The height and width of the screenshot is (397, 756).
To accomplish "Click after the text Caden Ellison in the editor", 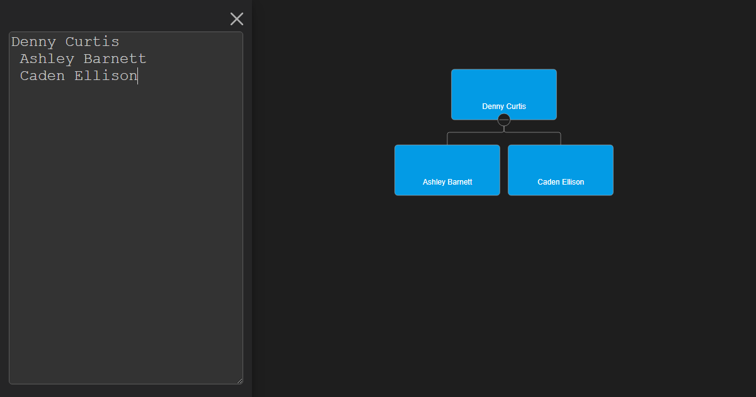I will click(x=137, y=76).
